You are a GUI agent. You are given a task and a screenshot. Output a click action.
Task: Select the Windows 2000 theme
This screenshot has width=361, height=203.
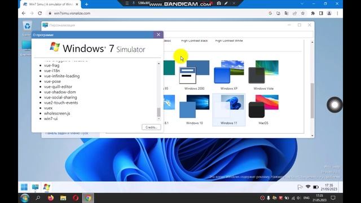pyautogui.click(x=194, y=75)
